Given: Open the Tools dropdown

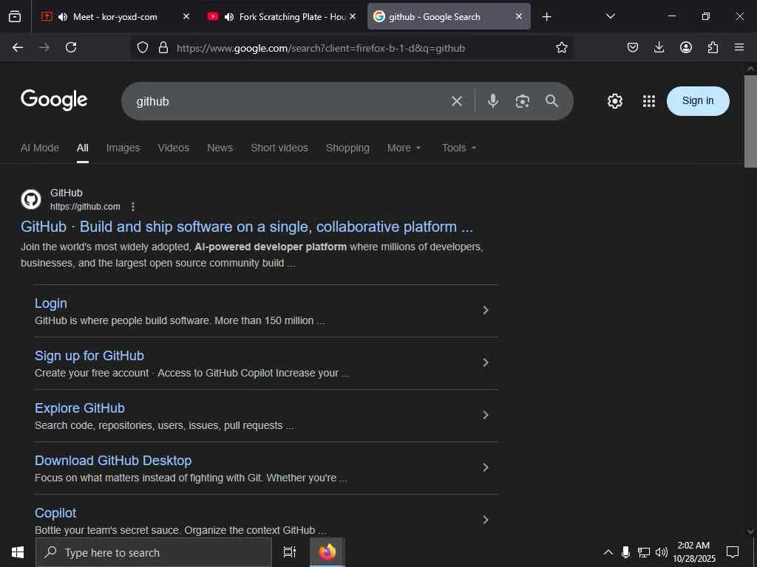Looking at the screenshot, I should (x=459, y=148).
